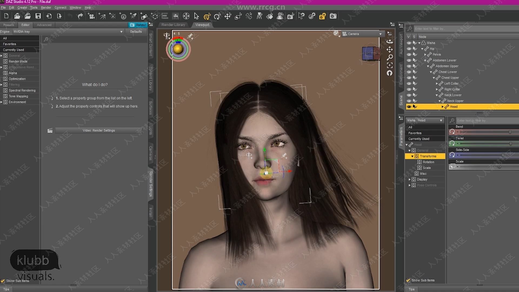Check the Show Sub Items checkbox
The width and height of the screenshot is (519, 292).
click(3, 281)
